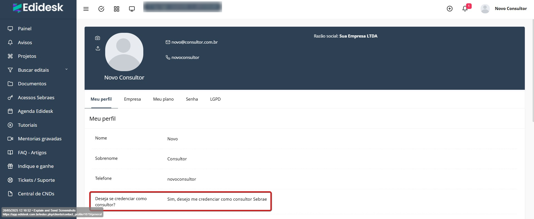Click the camera icon beside profile photo
Screen dimensions: 534x219
pos(97,38)
